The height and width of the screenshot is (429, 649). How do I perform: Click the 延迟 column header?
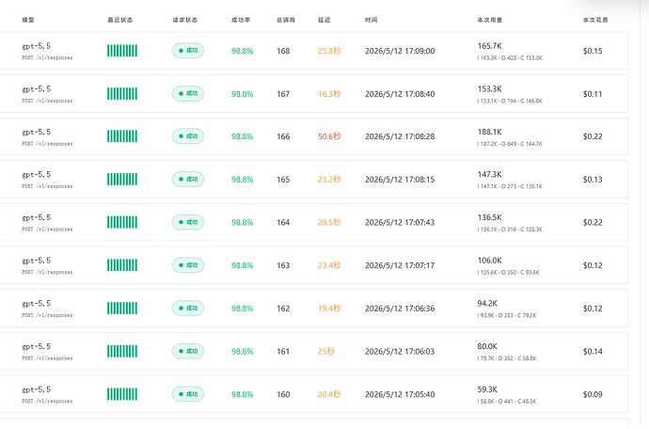pos(324,20)
